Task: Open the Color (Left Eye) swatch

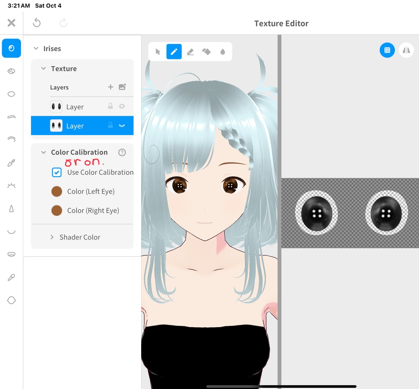Action: [56, 191]
